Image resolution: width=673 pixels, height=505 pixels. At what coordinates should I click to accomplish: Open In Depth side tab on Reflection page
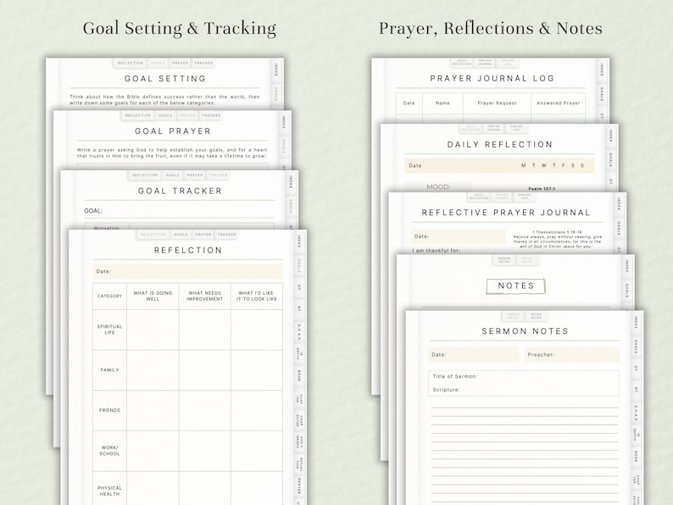300,353
